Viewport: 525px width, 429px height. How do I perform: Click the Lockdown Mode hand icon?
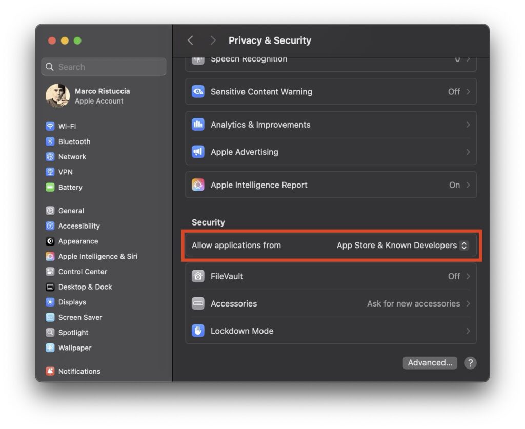(x=198, y=331)
